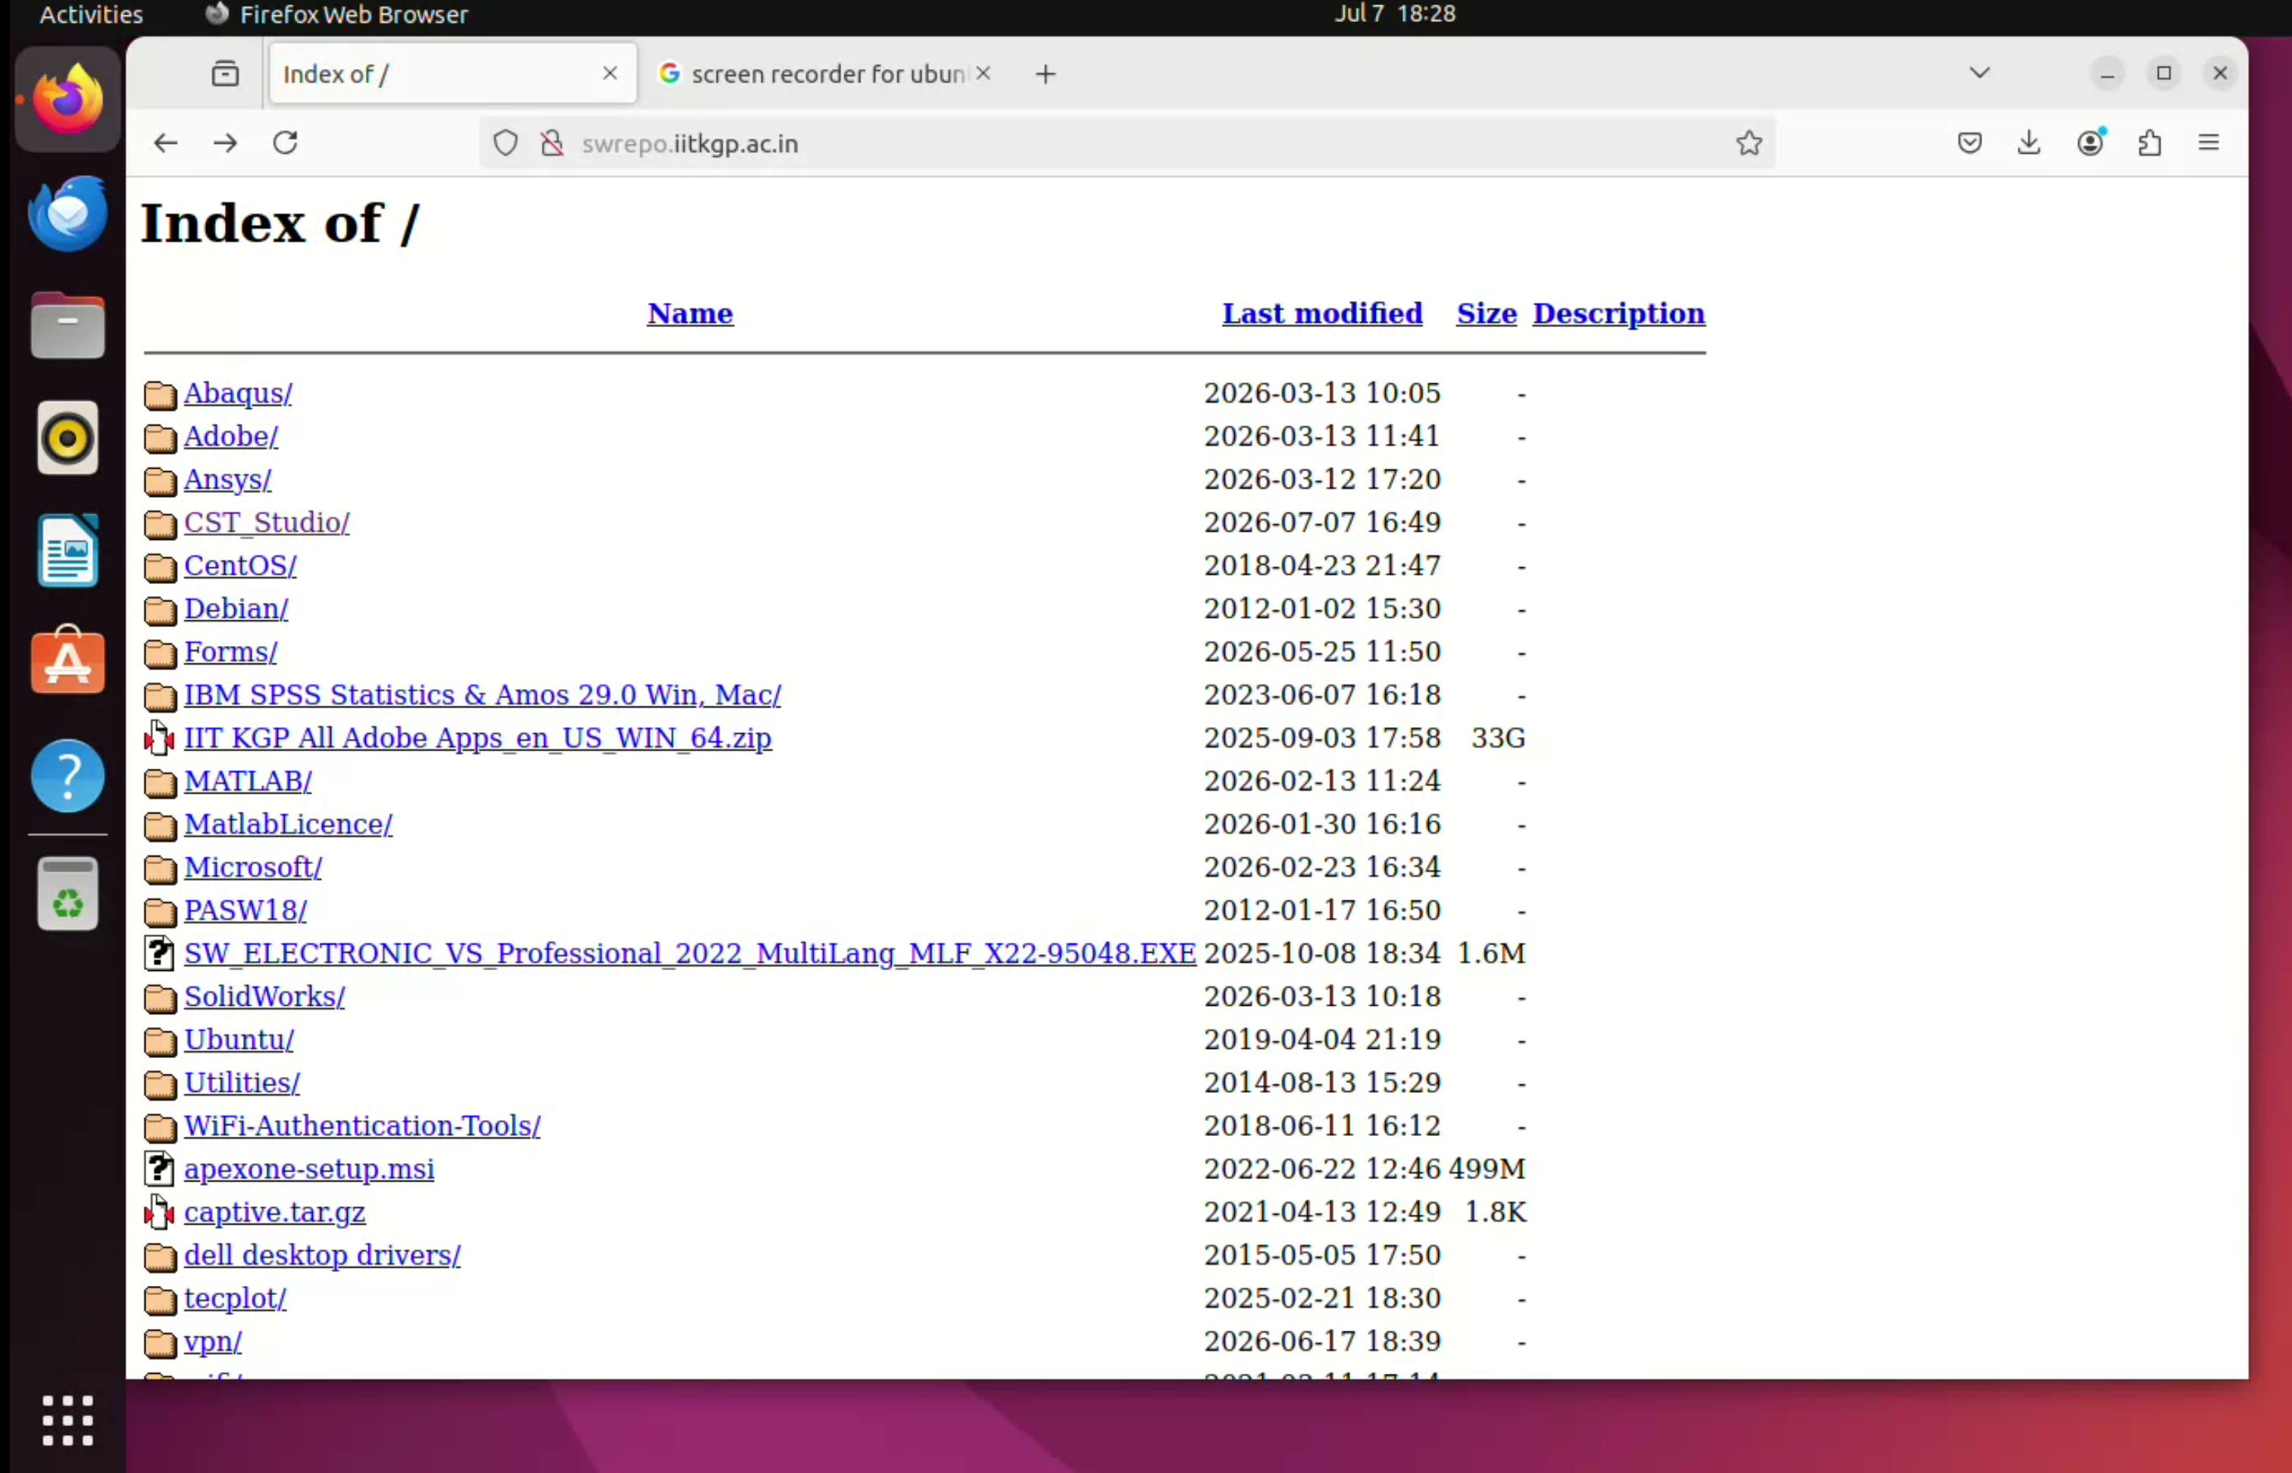This screenshot has height=1473, width=2292.
Task: Open the recent browsing view icon
Action: 225,73
